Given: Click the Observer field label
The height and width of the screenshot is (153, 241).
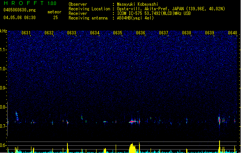Looking at the screenshot, I should (78, 4).
